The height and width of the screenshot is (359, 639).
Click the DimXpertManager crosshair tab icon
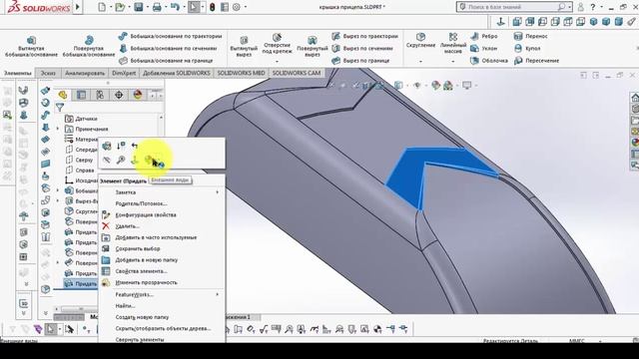coord(119,95)
